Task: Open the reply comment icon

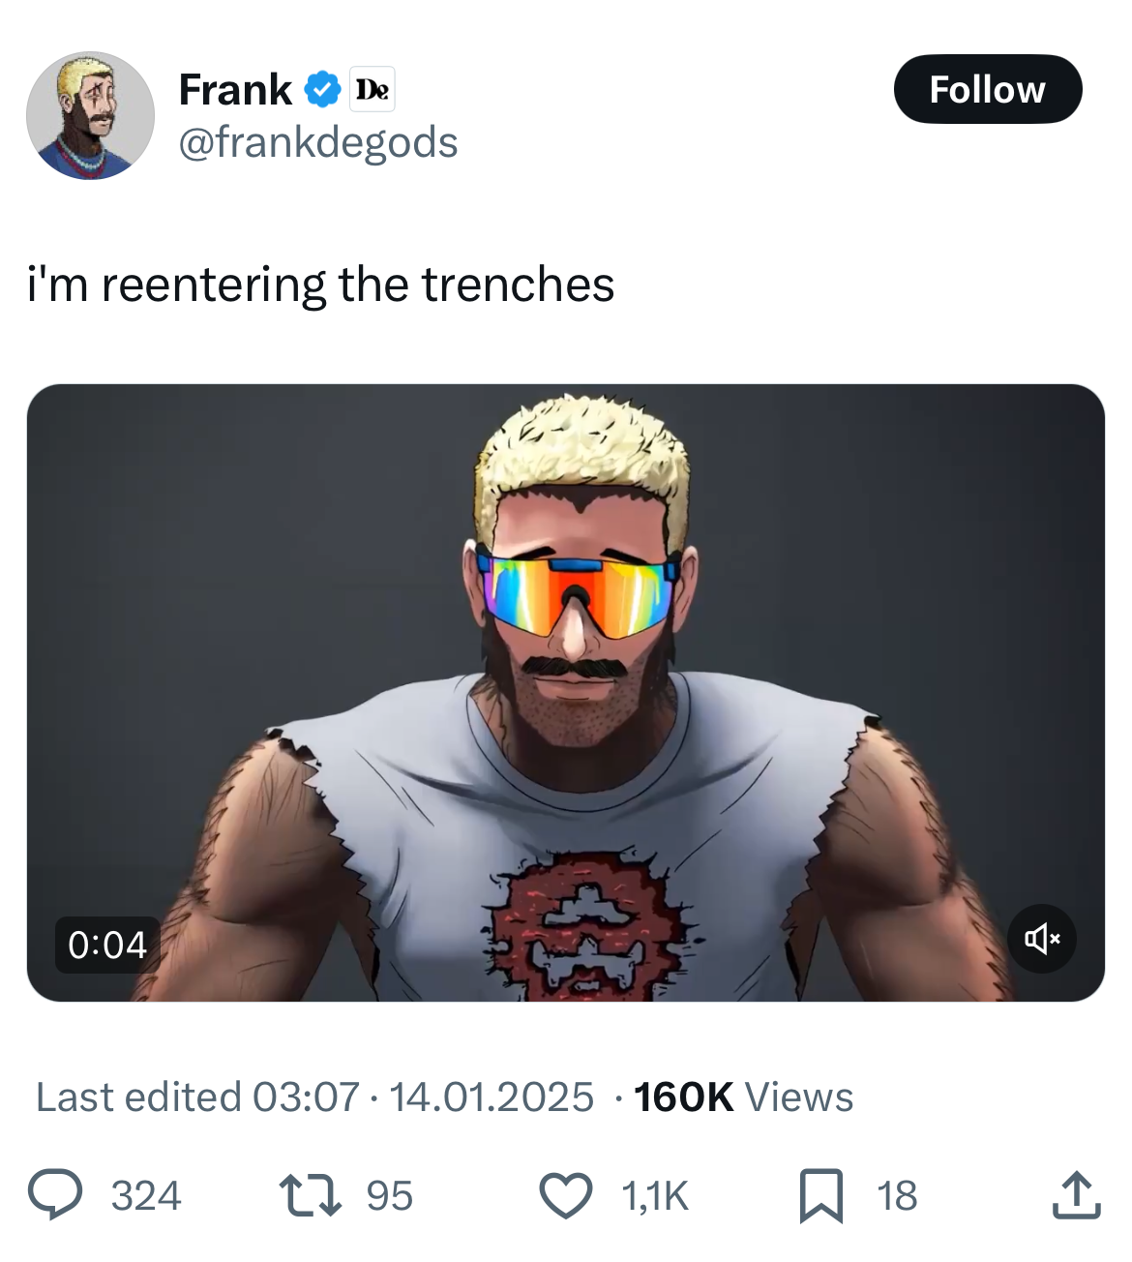Action: tap(54, 1194)
